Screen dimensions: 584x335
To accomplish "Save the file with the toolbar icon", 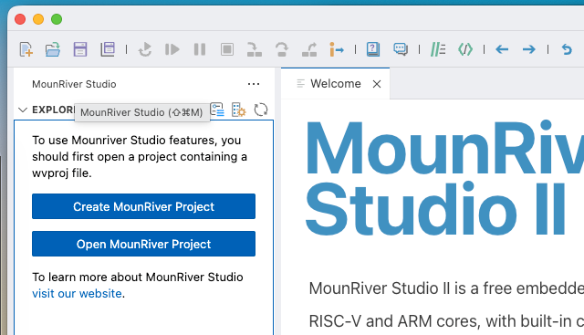I will [x=80, y=49].
